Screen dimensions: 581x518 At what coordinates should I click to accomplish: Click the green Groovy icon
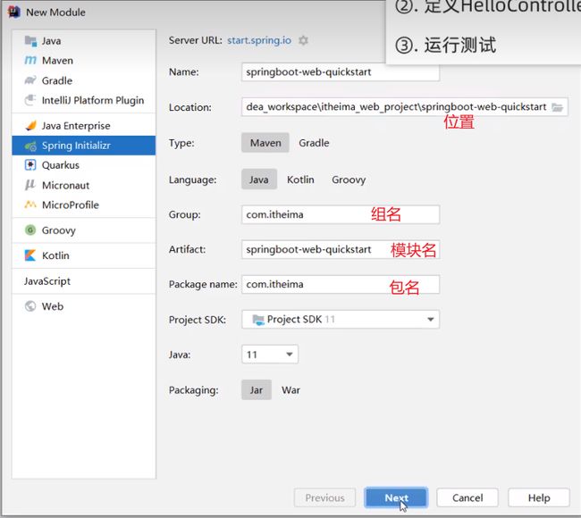[30, 230]
